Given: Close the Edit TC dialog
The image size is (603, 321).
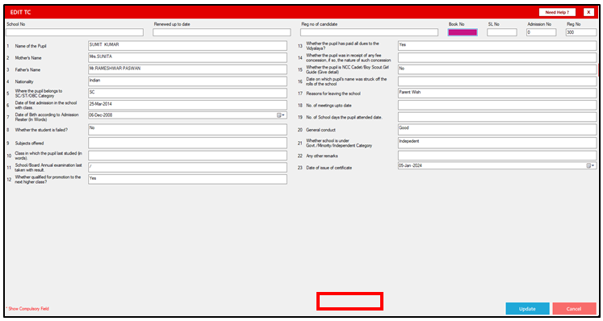Looking at the screenshot, I should pos(588,12).
